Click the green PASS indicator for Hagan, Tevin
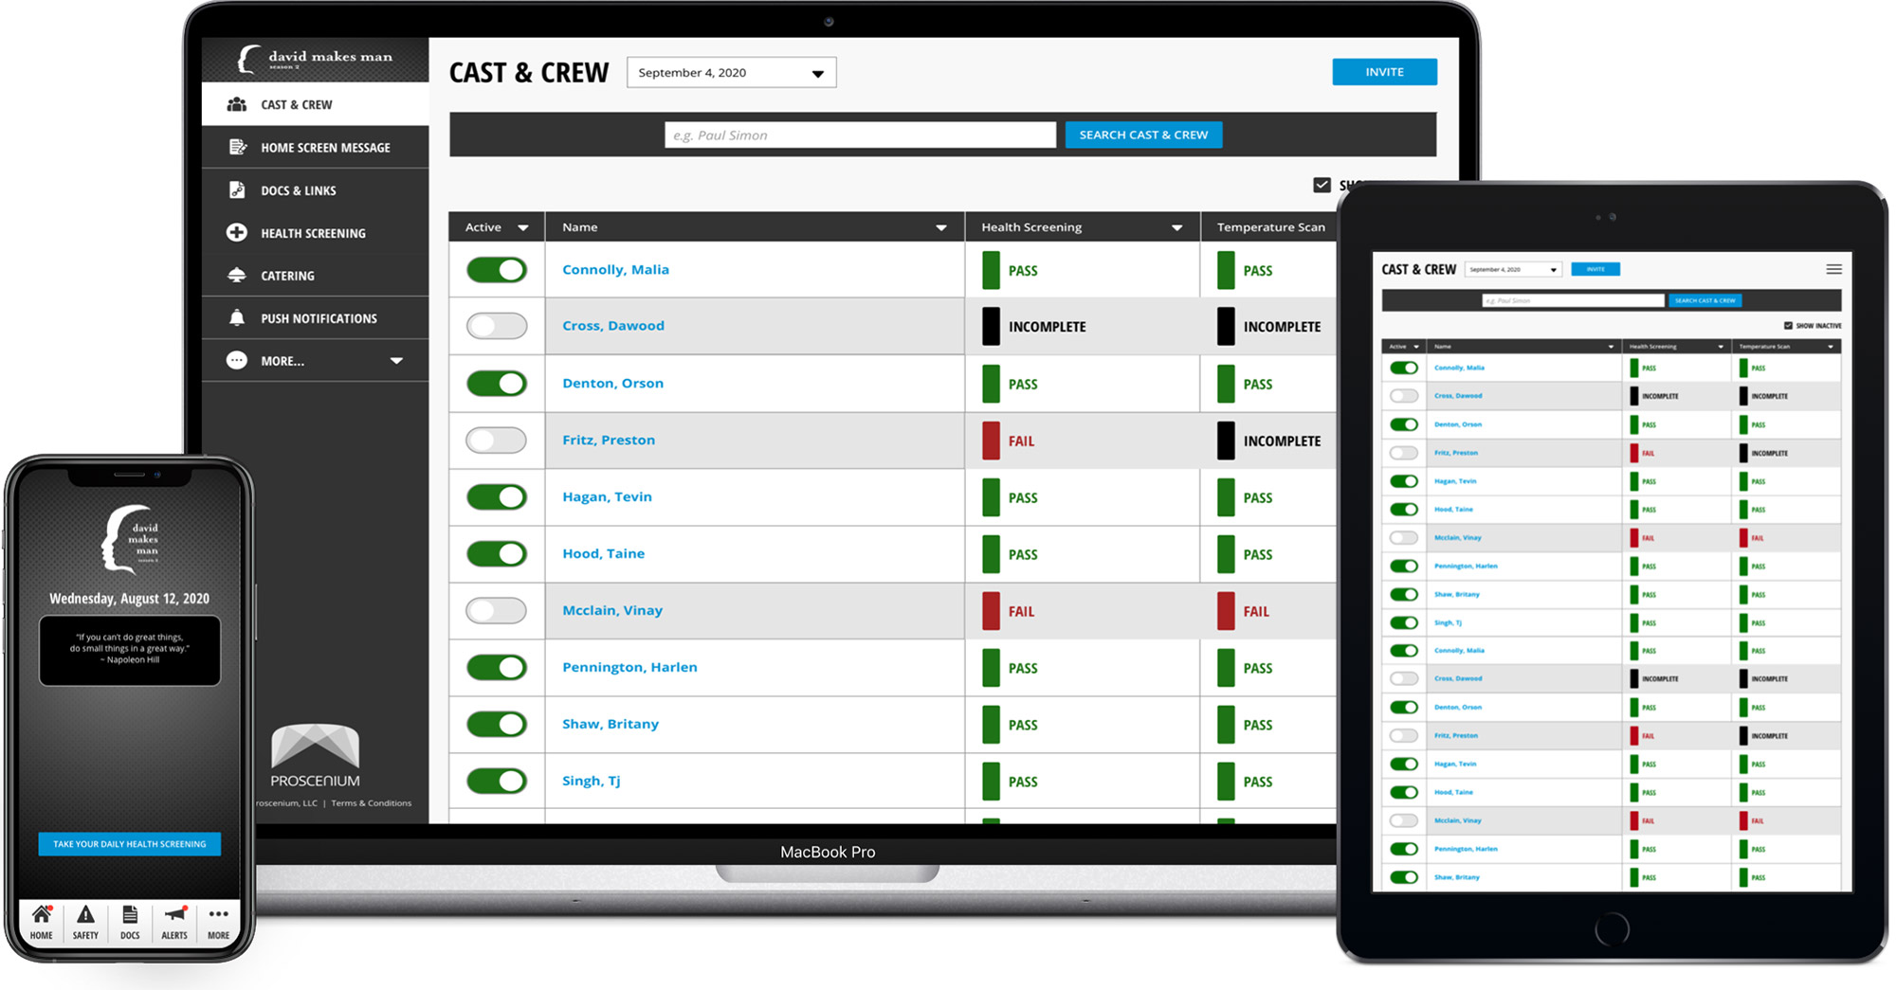Screen dimensions: 1896x990 point(992,497)
